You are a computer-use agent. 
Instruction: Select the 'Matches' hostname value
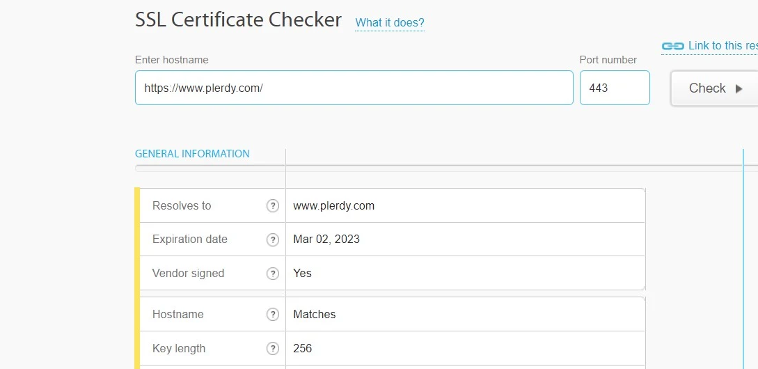pyautogui.click(x=314, y=315)
